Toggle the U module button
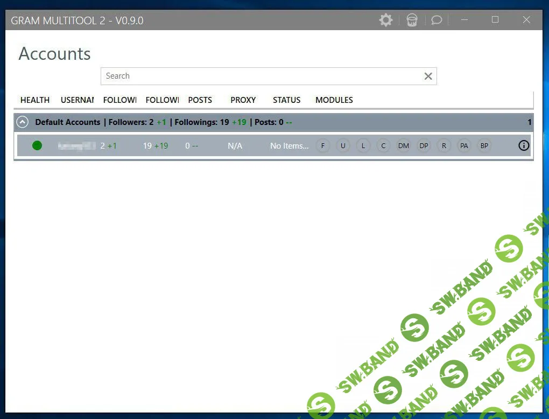The image size is (549, 419). (343, 145)
